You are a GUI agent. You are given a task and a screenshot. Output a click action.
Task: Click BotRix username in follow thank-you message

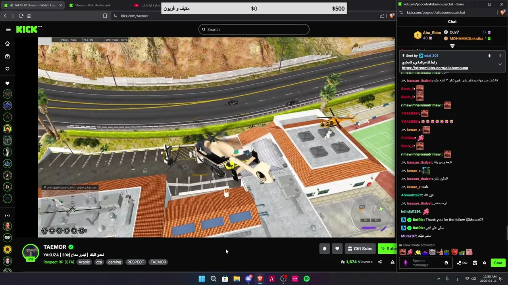pos(418,220)
